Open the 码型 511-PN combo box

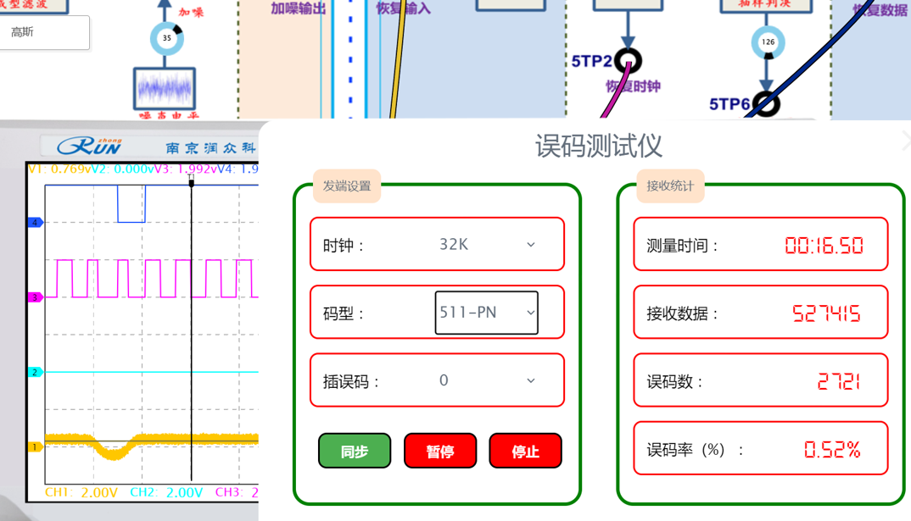tap(486, 313)
